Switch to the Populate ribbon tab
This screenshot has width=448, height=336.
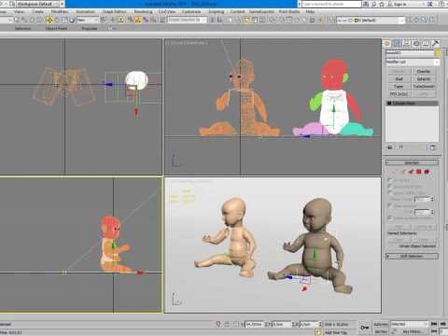coord(90,29)
